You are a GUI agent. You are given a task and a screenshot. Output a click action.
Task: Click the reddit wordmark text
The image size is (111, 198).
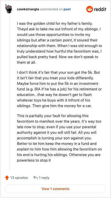tap(100, 9)
